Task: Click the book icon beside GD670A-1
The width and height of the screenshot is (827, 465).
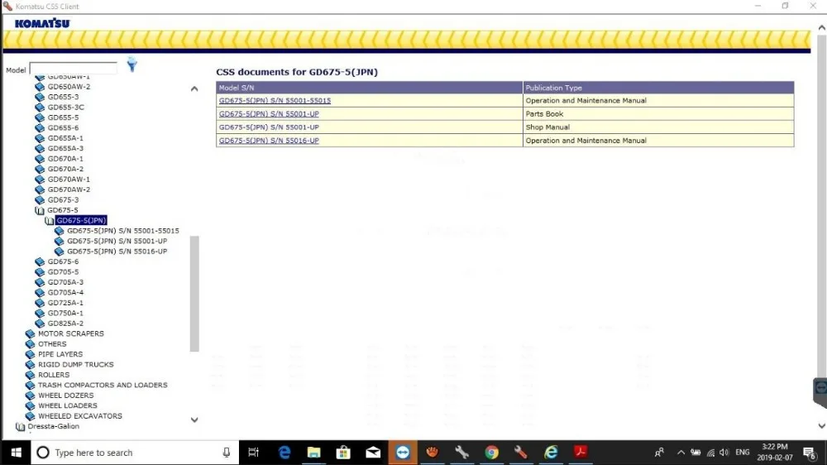Action: point(40,159)
